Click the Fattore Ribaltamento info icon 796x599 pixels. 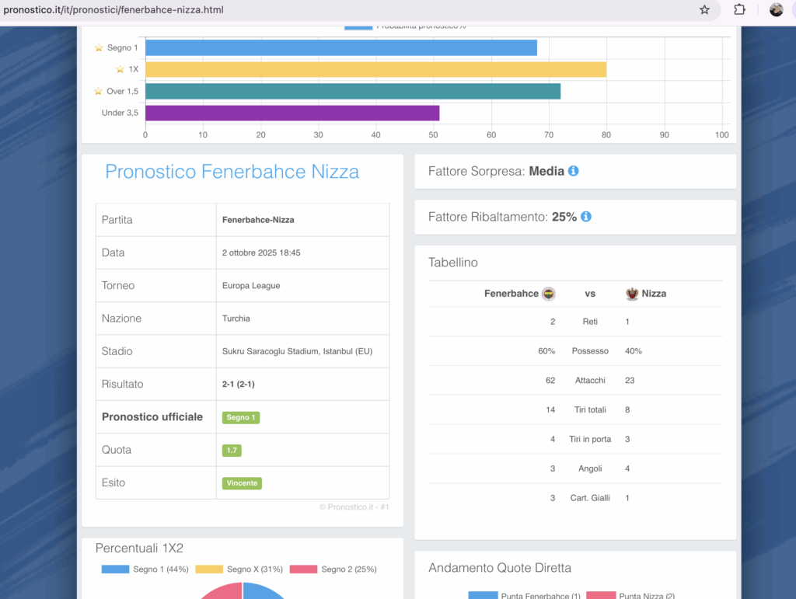(586, 217)
